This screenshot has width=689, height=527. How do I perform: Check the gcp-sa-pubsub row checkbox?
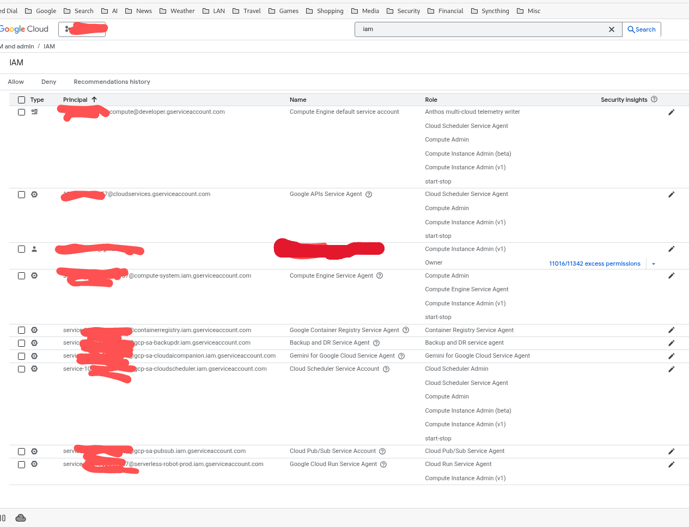coord(21,451)
